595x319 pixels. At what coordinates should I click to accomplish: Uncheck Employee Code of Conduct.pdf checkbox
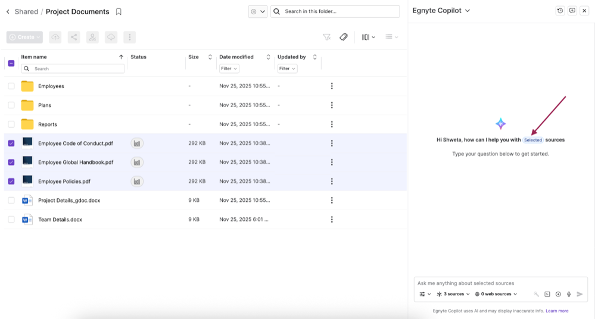tap(11, 143)
